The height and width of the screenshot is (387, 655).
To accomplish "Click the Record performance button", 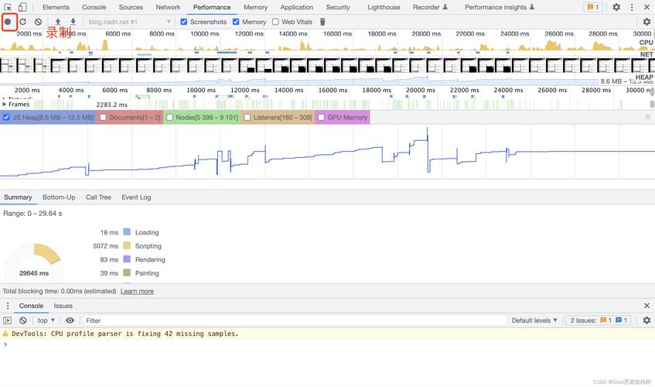I will tap(9, 22).
